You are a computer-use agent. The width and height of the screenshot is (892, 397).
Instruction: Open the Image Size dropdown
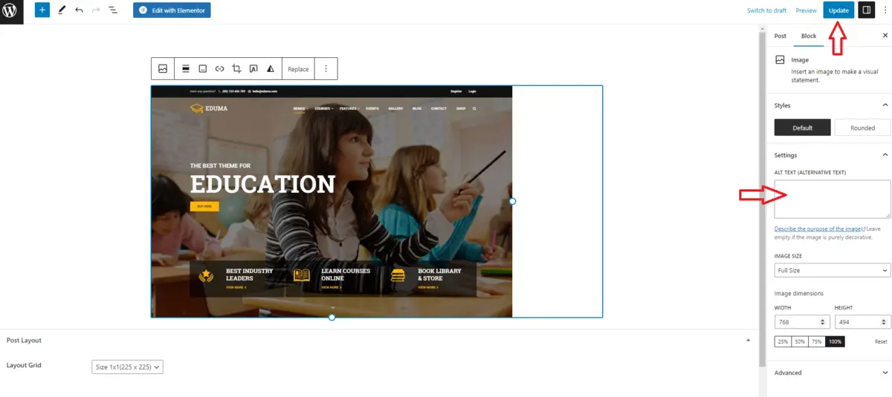coord(832,271)
